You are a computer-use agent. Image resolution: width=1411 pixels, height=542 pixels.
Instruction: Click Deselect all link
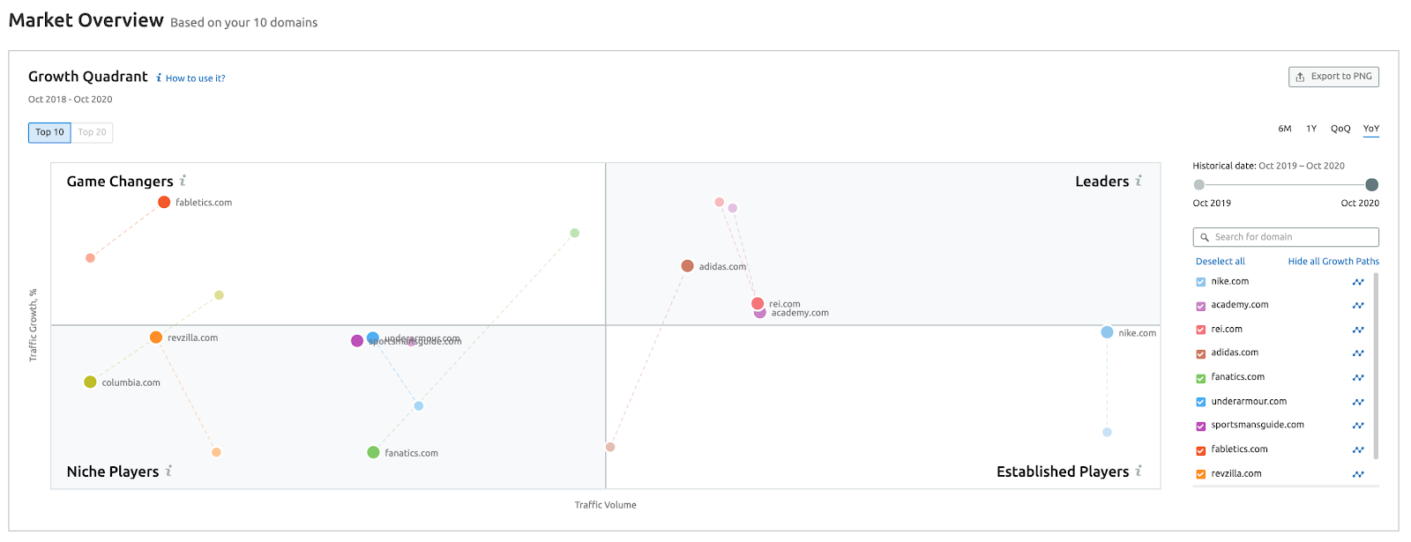(1220, 262)
